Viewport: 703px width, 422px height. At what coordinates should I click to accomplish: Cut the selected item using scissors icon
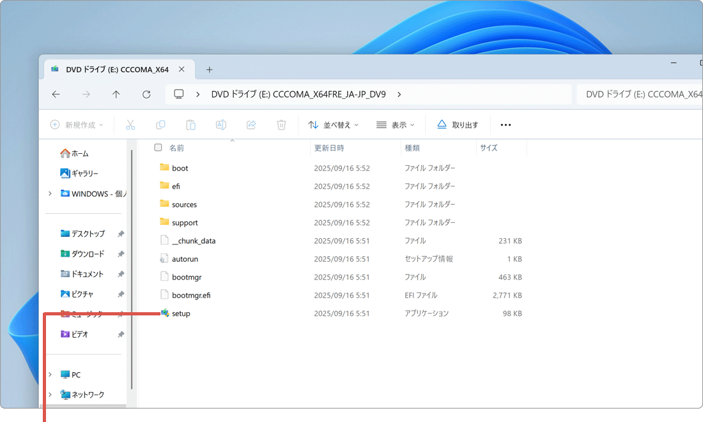(x=130, y=124)
